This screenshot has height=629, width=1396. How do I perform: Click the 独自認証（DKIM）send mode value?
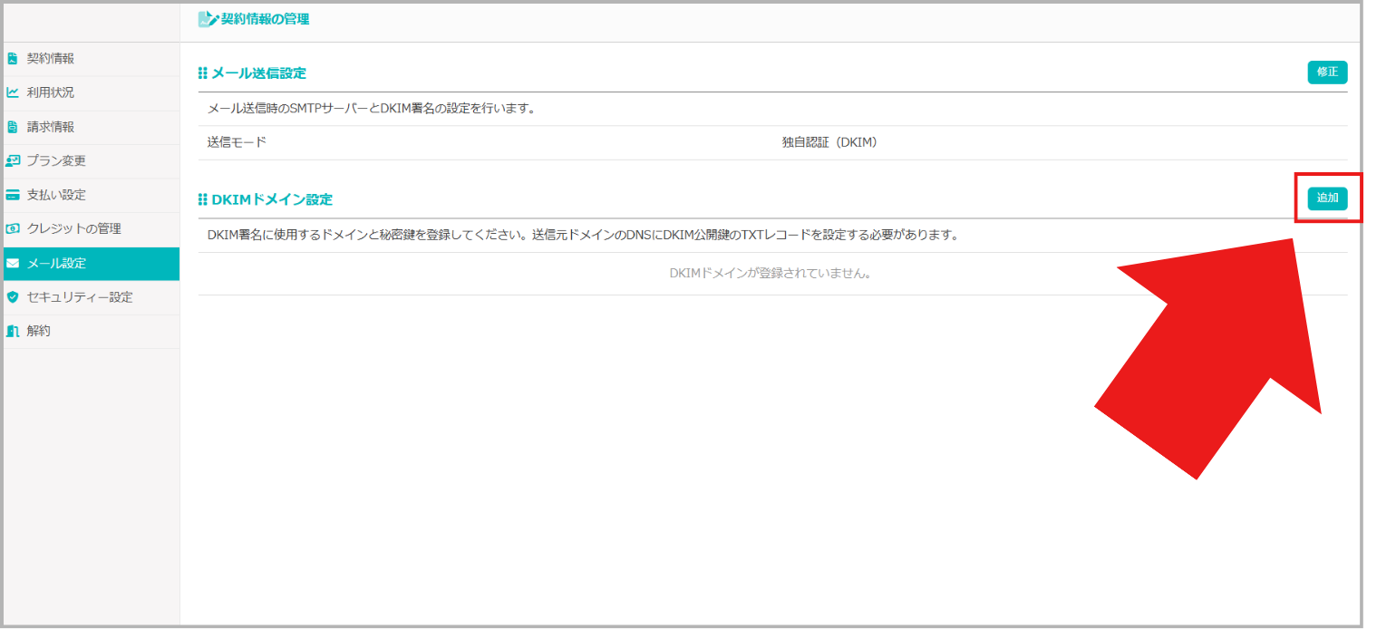pyautogui.click(x=829, y=143)
